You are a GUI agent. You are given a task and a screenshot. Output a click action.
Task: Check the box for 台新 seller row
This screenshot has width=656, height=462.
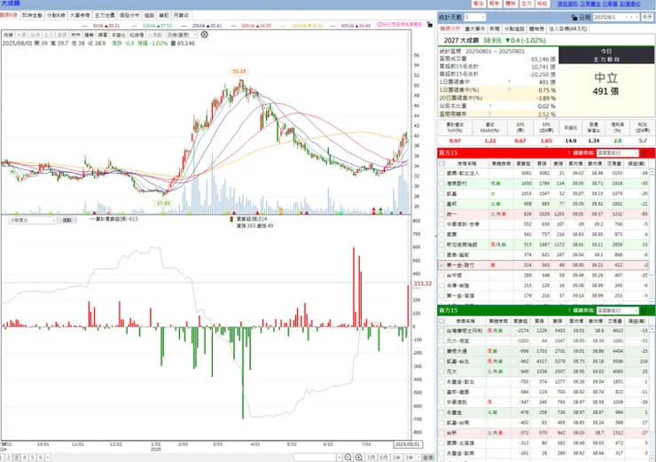441,433
